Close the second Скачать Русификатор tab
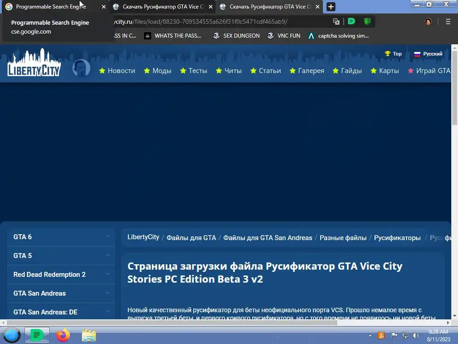The image size is (458, 344). coord(211,7)
